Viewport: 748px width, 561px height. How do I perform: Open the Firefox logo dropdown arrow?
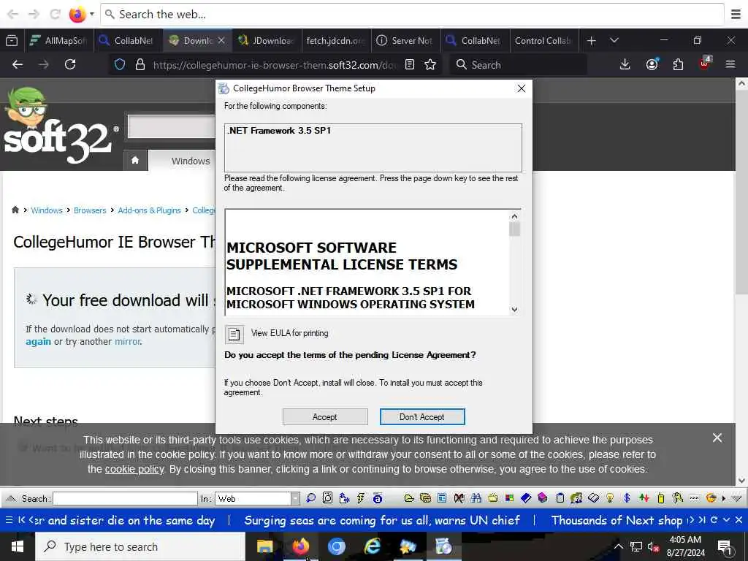(x=92, y=15)
